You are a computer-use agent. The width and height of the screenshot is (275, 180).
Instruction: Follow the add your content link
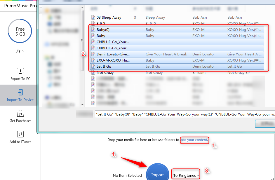tap(194, 140)
